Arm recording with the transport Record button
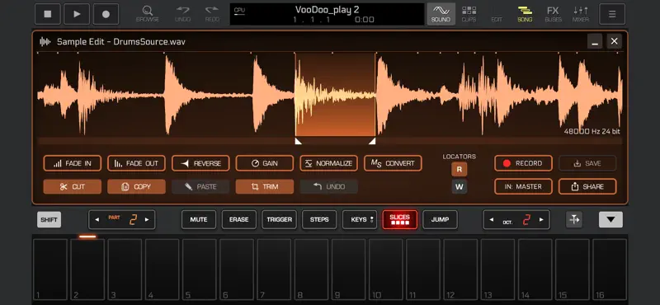 pos(106,14)
